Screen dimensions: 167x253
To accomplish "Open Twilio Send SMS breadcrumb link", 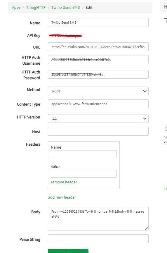I will pos(65,7).
